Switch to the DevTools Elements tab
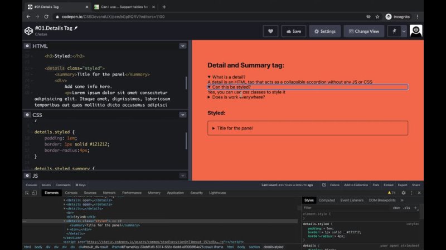Viewport: 446px width, 250px height. [51, 193]
